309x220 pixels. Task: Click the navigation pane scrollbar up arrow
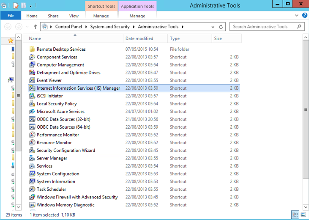[x=18, y=37]
